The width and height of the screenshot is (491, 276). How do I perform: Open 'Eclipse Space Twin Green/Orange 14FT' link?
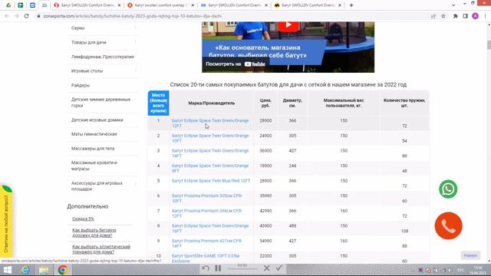click(210, 153)
